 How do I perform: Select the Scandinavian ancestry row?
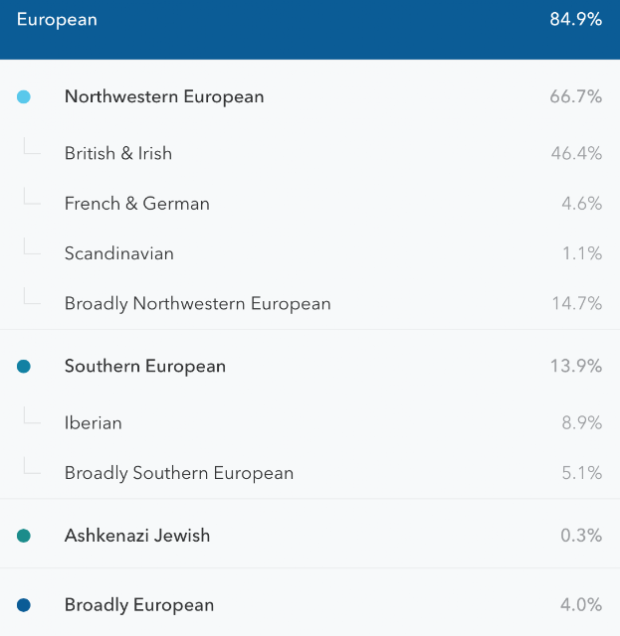pyautogui.click(x=310, y=253)
